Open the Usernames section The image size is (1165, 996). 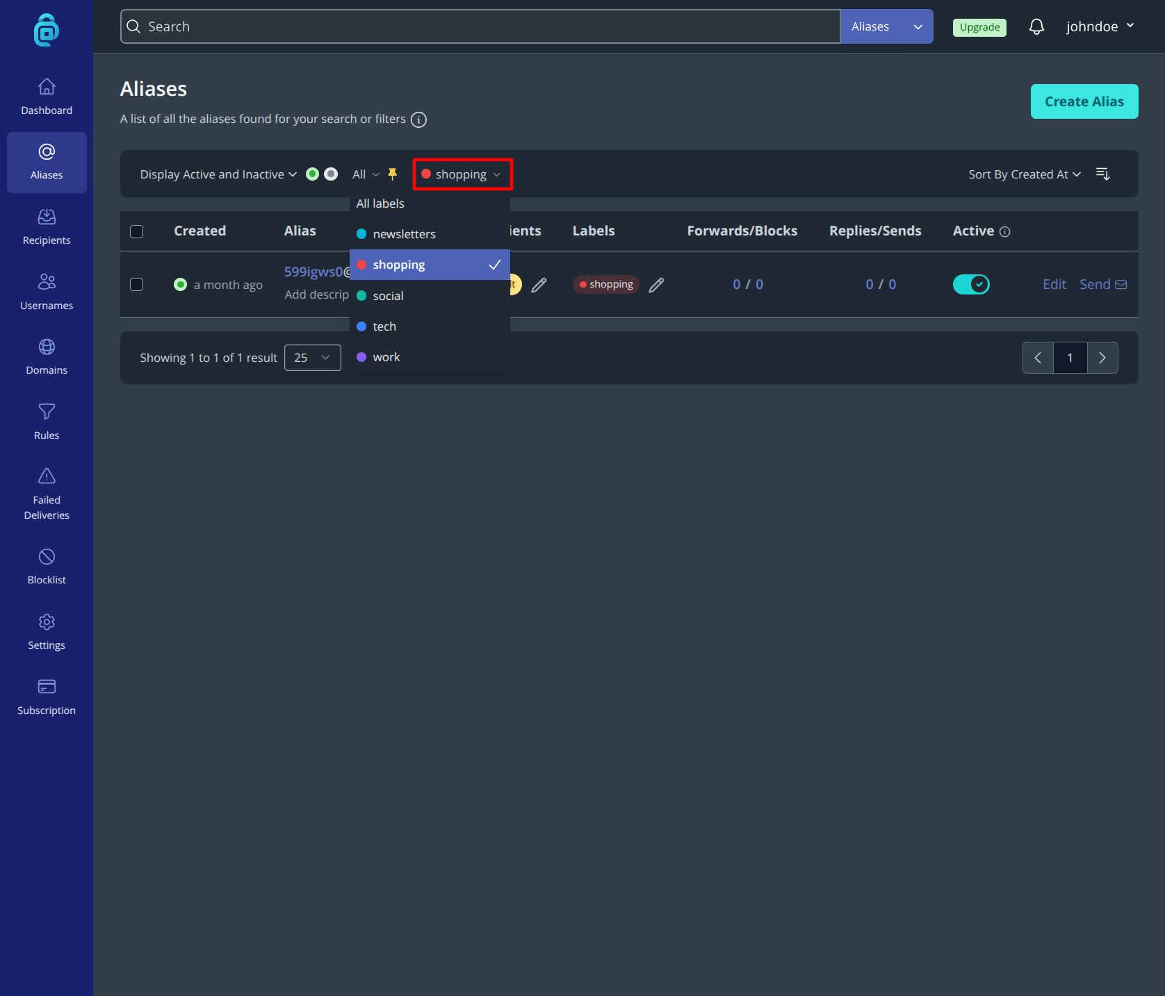(47, 292)
